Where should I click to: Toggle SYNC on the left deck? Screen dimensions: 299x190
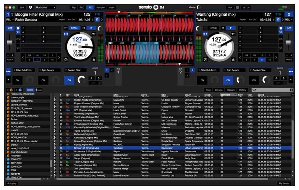(x=74, y=28)
